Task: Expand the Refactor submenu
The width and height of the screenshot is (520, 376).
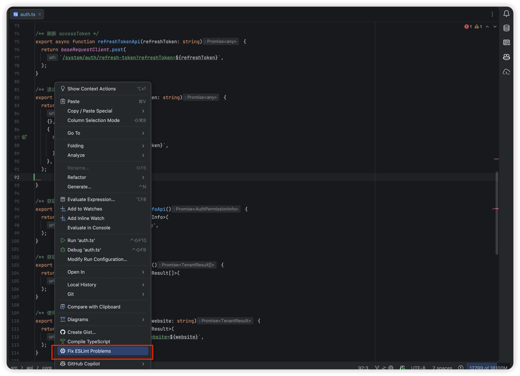Action: [78, 177]
